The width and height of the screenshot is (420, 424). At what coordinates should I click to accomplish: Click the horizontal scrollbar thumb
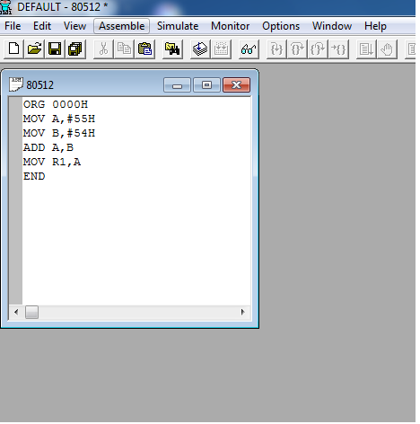pos(31,313)
